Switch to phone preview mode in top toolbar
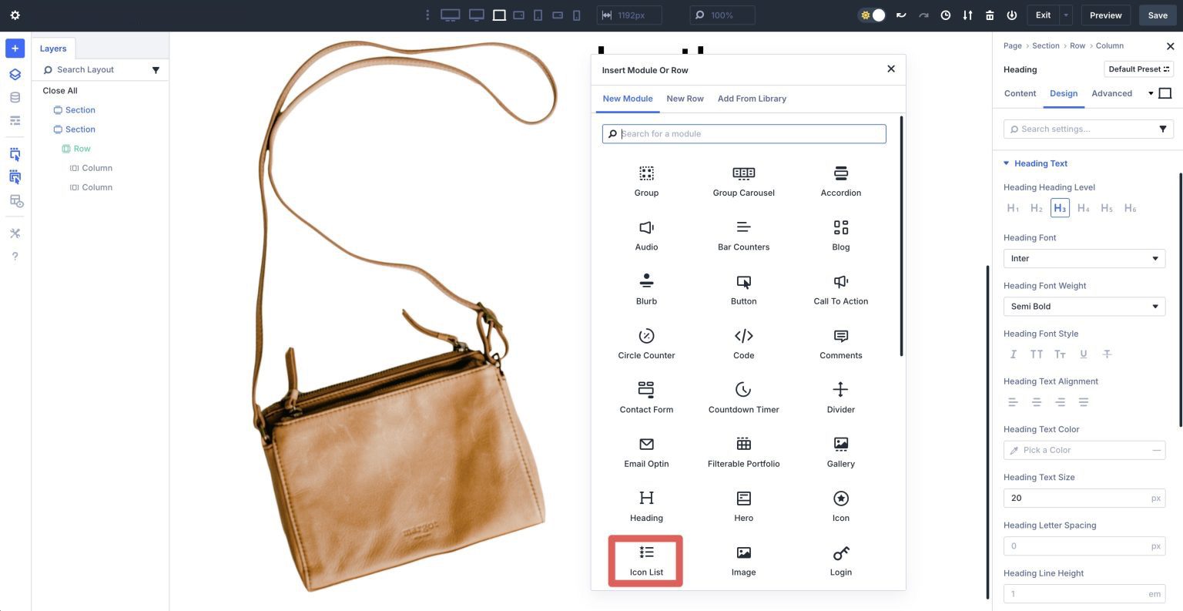The width and height of the screenshot is (1183, 611). [x=576, y=15]
